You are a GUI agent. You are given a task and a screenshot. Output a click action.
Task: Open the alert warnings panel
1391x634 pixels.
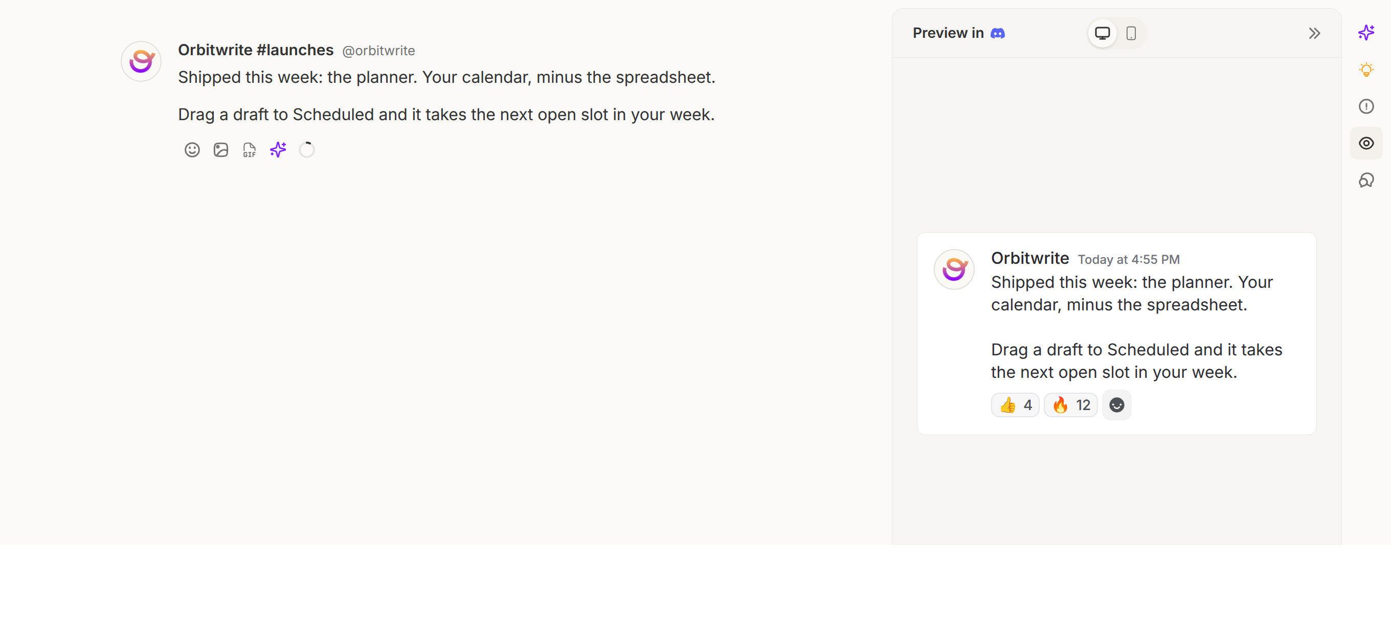[1366, 106]
